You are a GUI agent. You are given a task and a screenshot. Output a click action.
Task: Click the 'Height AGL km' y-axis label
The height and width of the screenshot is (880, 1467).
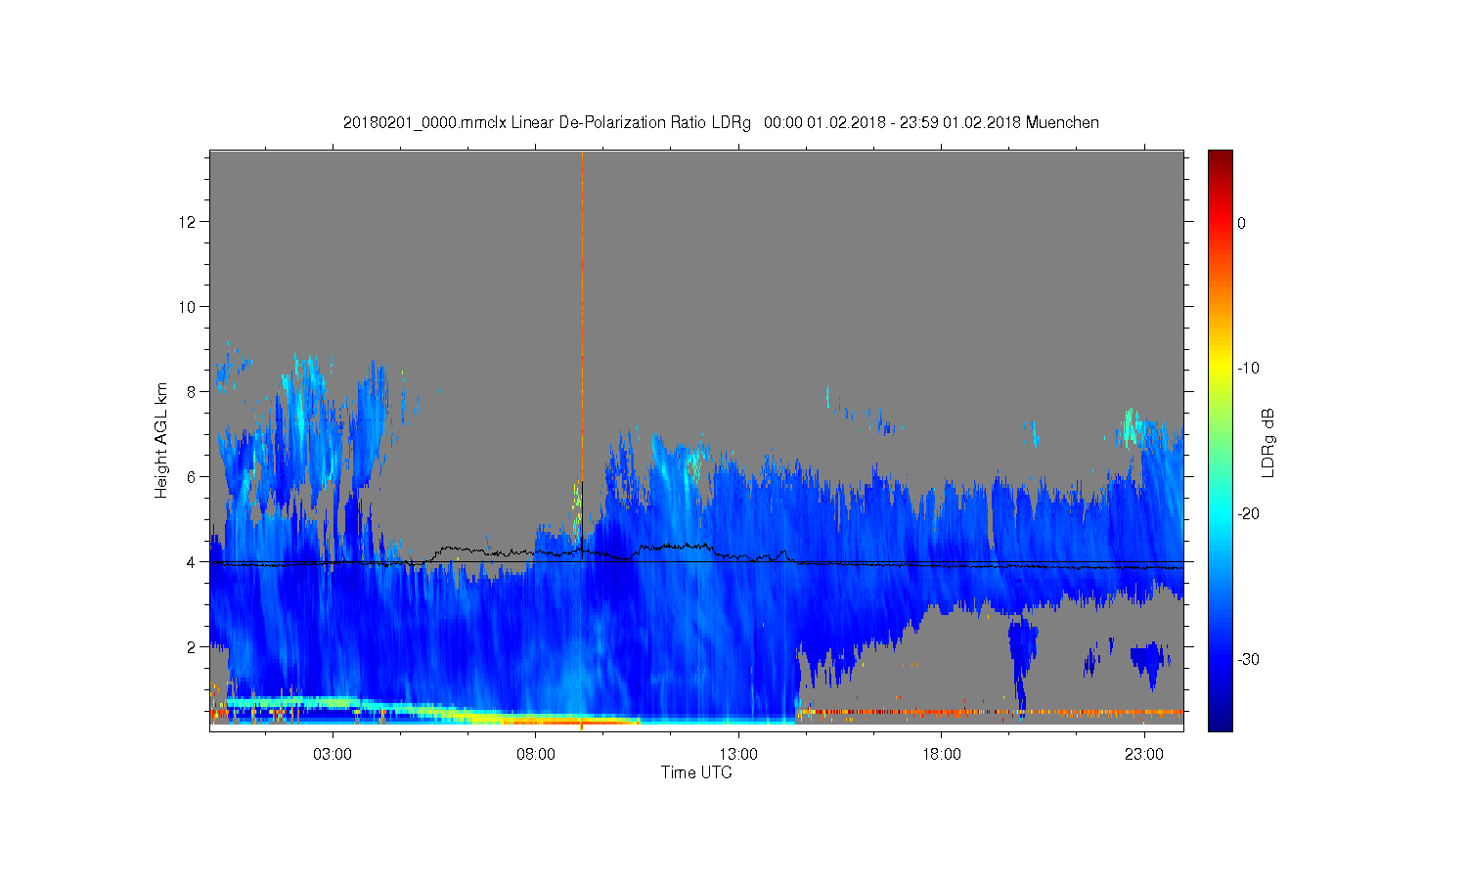tap(161, 440)
